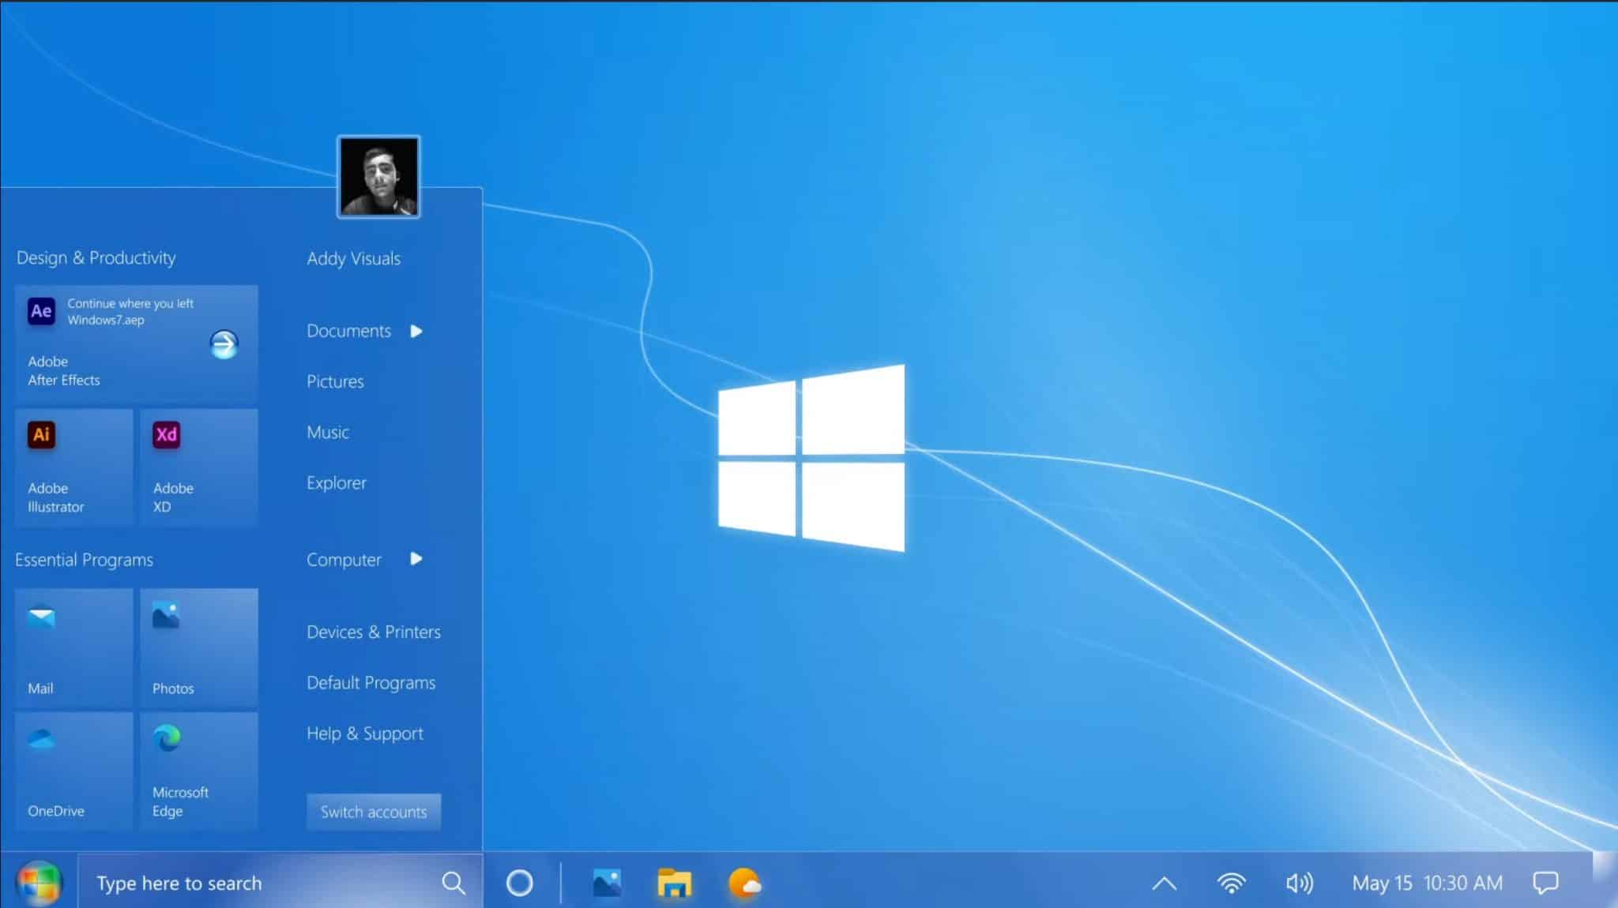Click the Addy Visuals account name

pos(353,258)
